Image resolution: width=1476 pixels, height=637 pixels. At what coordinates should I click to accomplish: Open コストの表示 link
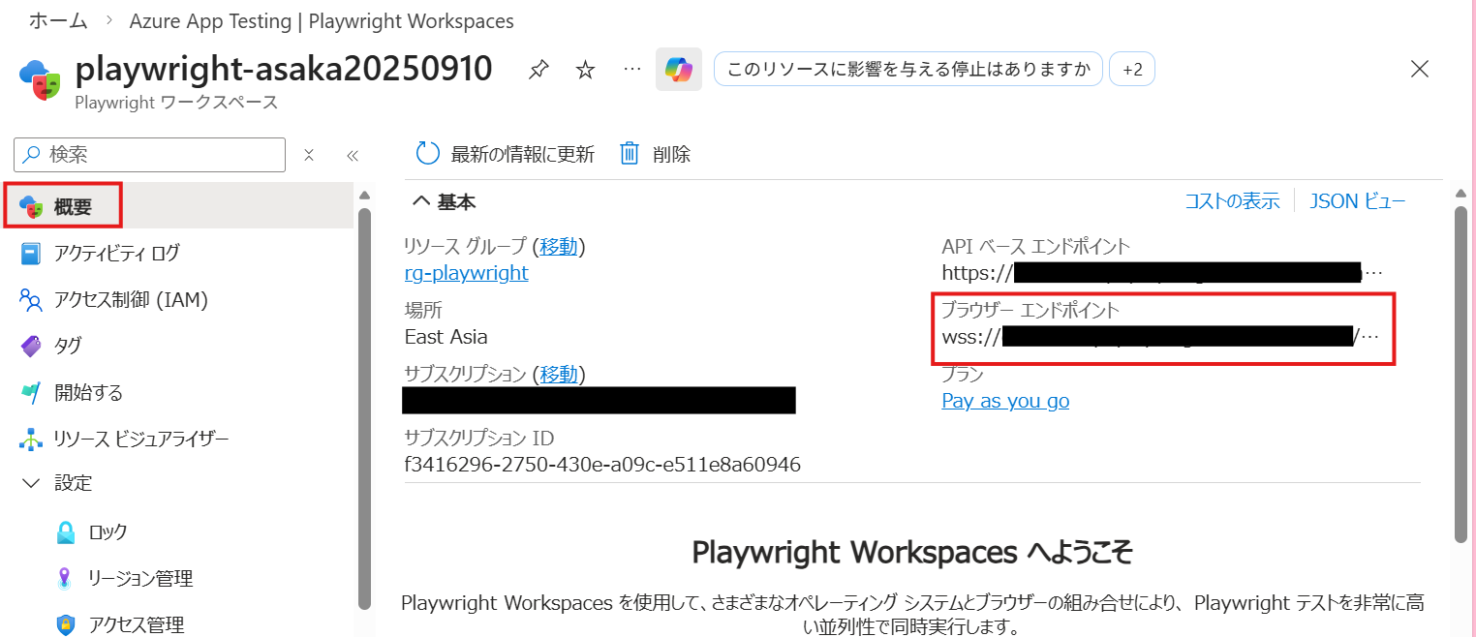(1232, 201)
